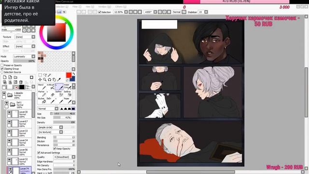Viewport: 309px width, 174px height.
Task: Select the rectangular Selection tool
Action: click(40, 75)
